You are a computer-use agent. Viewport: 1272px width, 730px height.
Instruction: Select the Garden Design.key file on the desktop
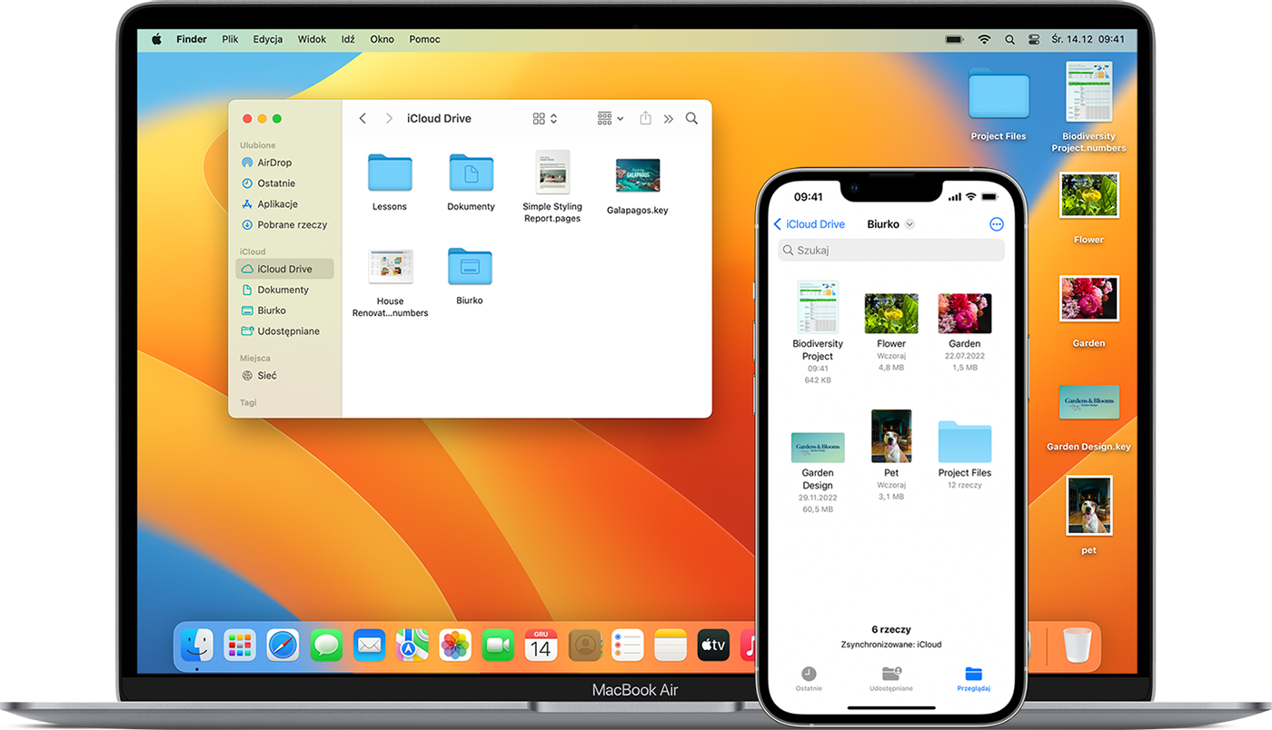click(x=1088, y=402)
